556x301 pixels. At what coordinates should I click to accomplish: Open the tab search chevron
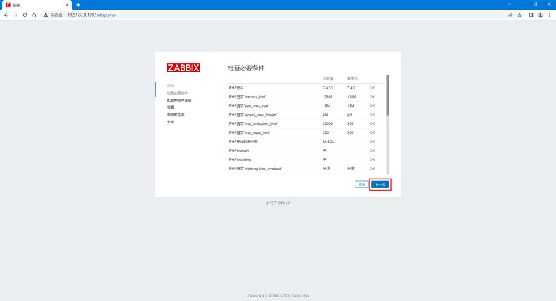point(509,4)
